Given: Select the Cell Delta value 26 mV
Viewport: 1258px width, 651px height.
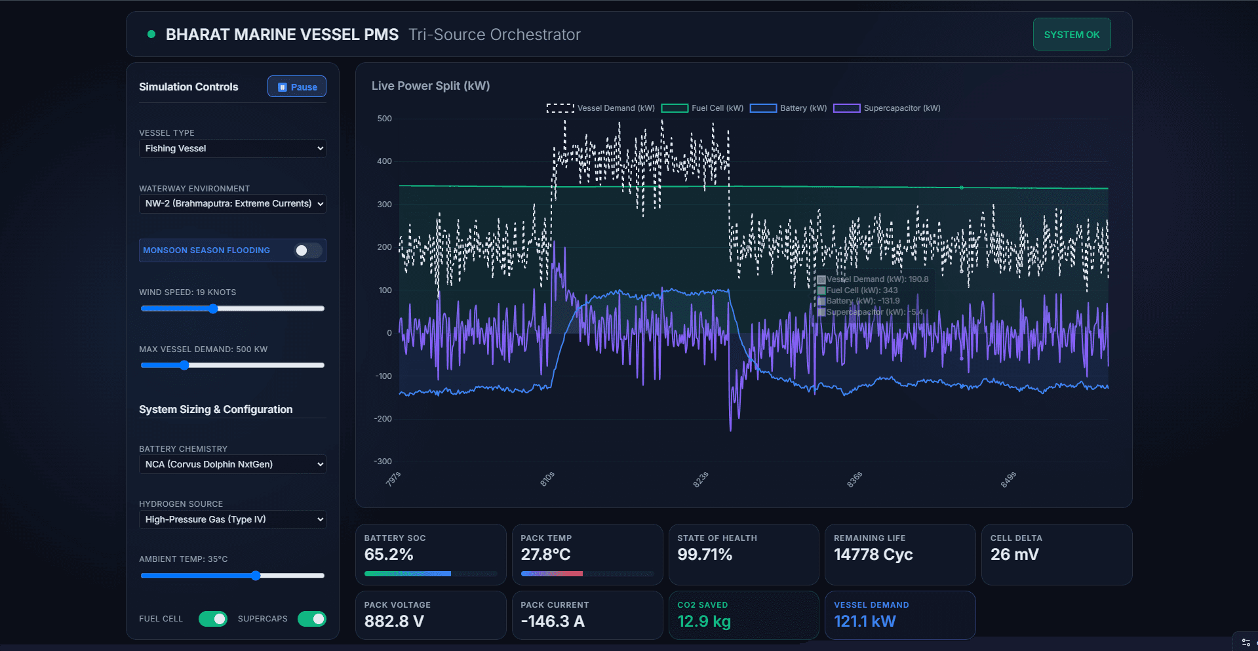Looking at the screenshot, I should click(1015, 555).
